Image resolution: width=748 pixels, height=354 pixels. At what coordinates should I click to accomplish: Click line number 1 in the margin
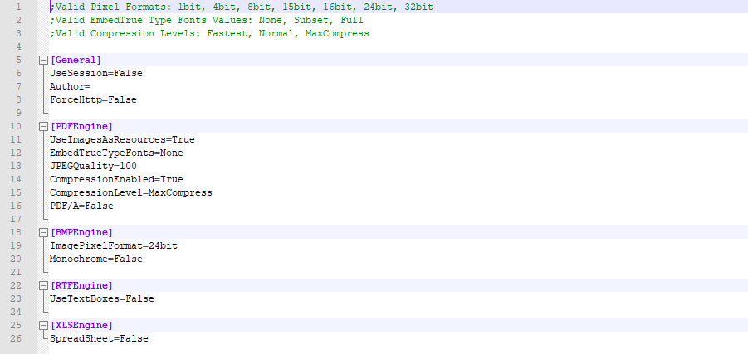pos(17,7)
